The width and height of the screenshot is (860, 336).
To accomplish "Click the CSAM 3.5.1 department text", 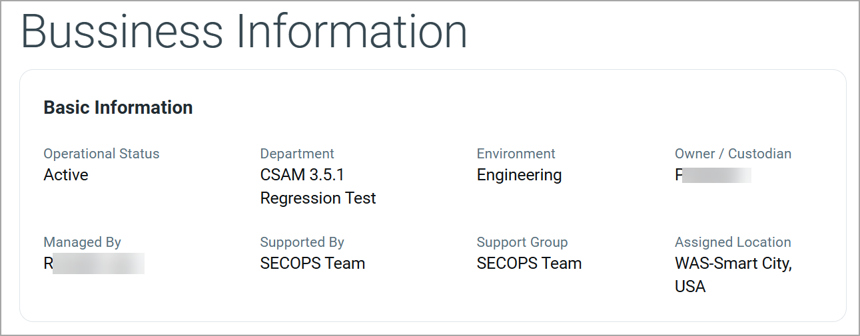I will coord(302,175).
